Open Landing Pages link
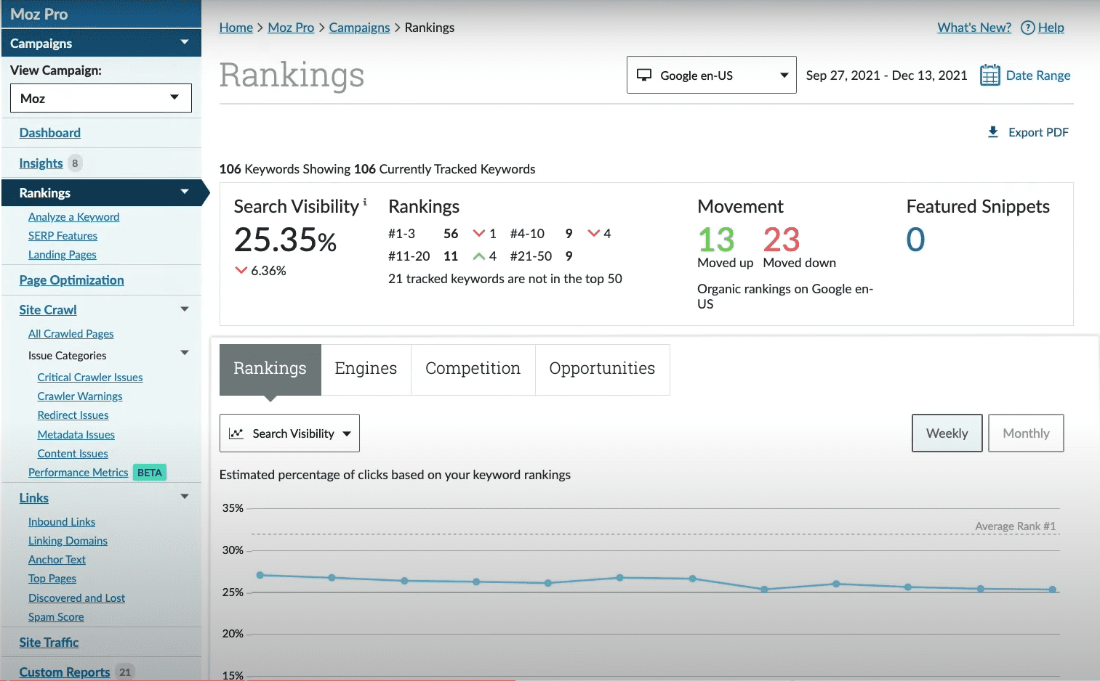Screen dimensions: 1100x681 (63, 255)
